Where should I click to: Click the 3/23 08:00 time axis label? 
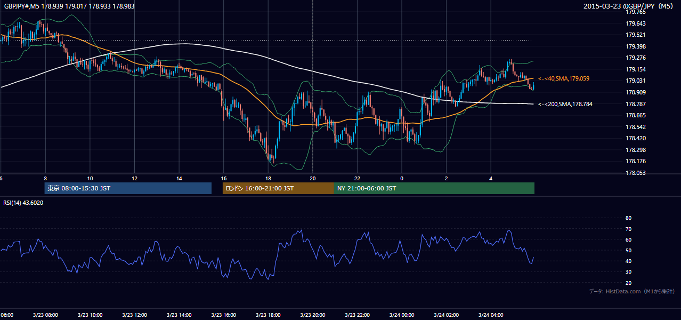pos(44,315)
